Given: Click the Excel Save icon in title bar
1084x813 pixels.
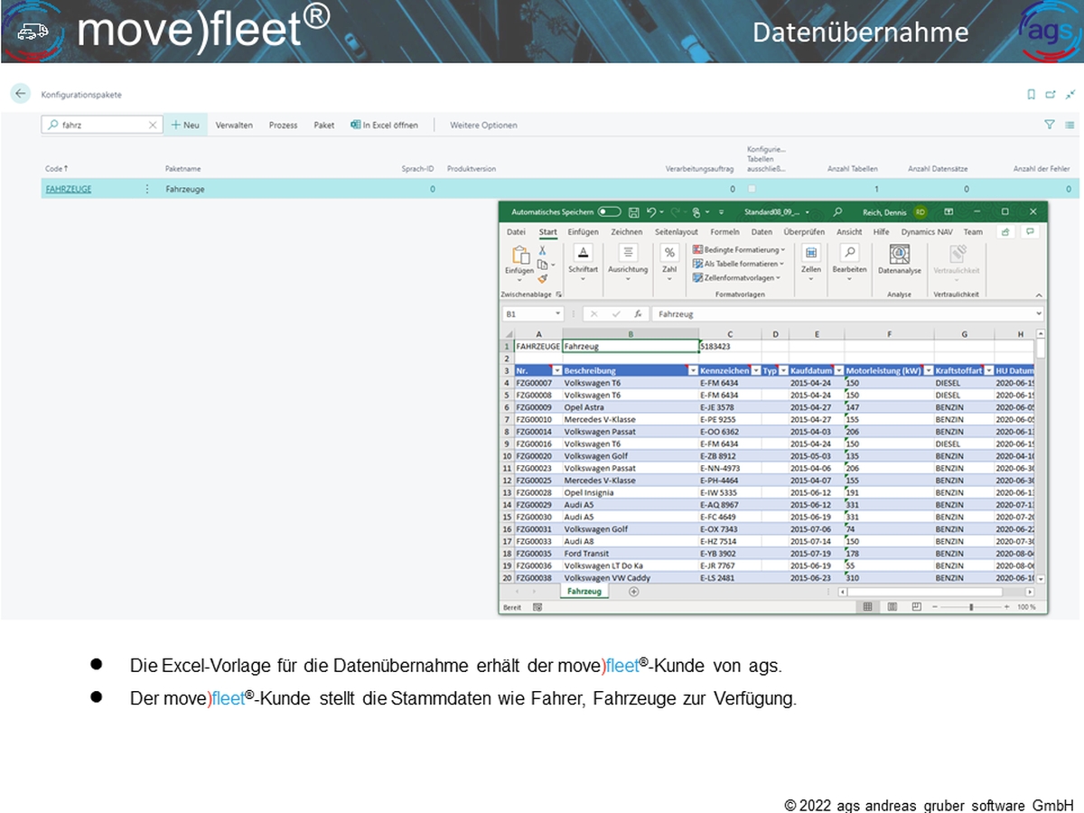Looking at the screenshot, I should click(x=633, y=212).
